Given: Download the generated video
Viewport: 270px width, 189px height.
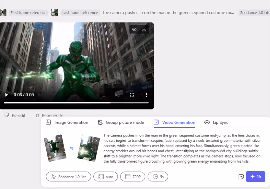Looking at the screenshot, I should point(144,29).
